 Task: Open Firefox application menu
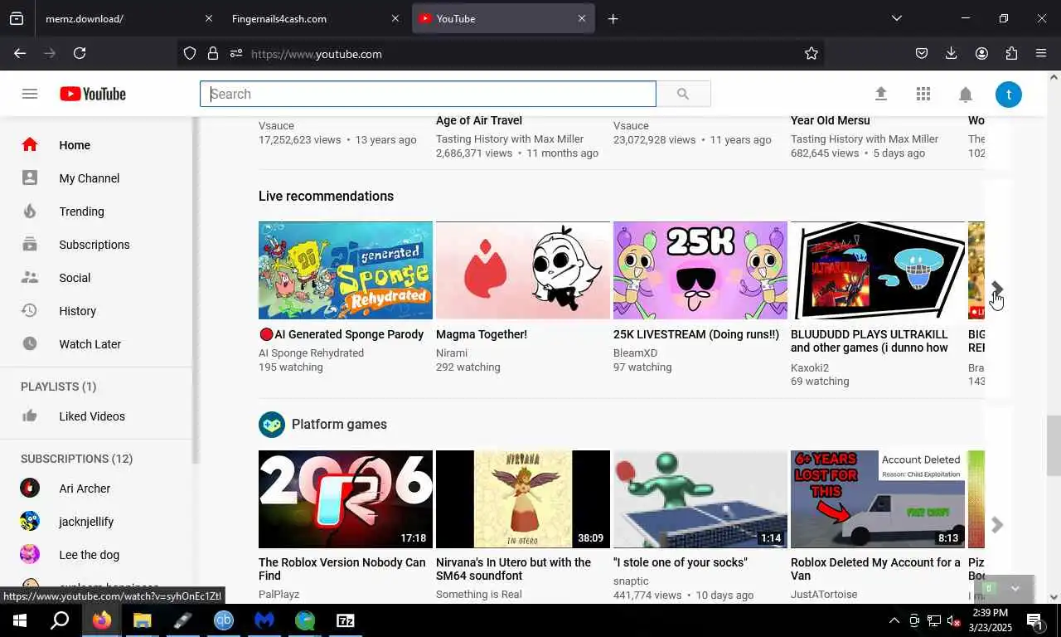click(1041, 53)
